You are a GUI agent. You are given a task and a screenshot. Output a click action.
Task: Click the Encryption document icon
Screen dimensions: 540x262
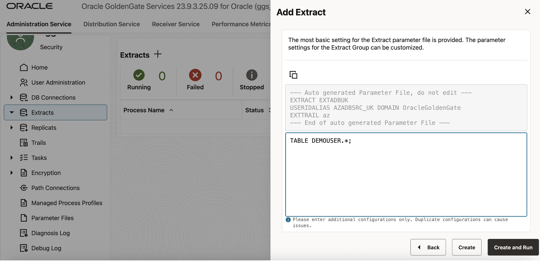(24, 173)
